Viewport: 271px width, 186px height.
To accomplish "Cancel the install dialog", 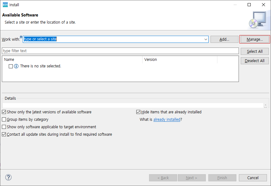I will 253,178.
